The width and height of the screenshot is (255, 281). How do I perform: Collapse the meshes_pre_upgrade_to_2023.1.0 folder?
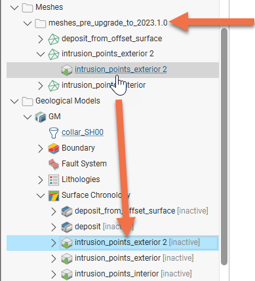click(28, 23)
